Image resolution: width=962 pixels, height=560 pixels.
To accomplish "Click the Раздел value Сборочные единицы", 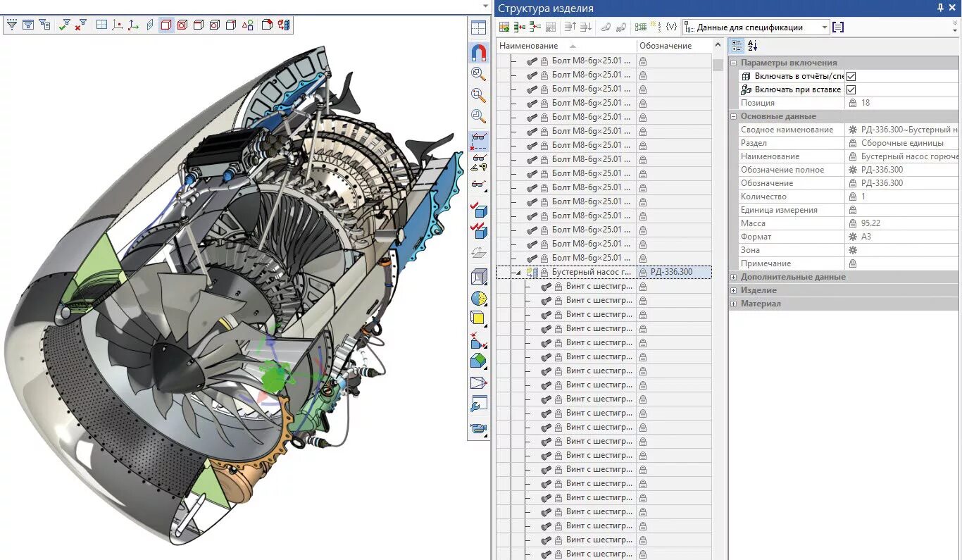I will (x=903, y=143).
